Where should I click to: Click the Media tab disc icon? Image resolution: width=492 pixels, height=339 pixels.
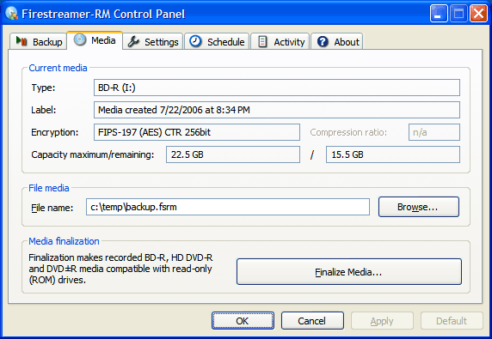[80, 39]
